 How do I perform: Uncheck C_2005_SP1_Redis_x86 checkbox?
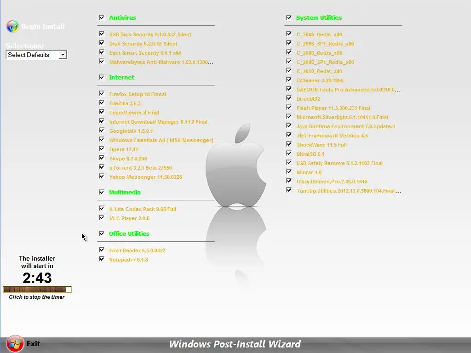pos(289,43)
